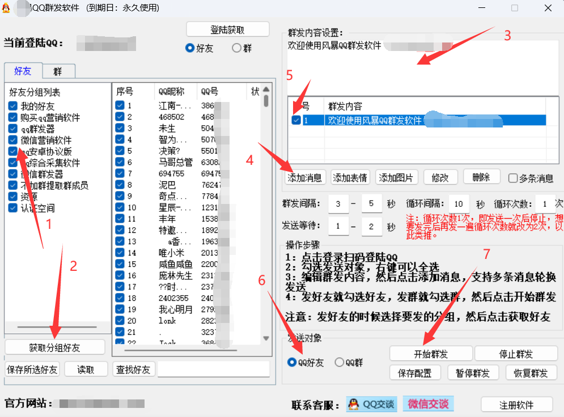The width and height of the screenshot is (564, 417).
Task: Minimize the QQ群发软件 window
Action: tap(482, 7)
